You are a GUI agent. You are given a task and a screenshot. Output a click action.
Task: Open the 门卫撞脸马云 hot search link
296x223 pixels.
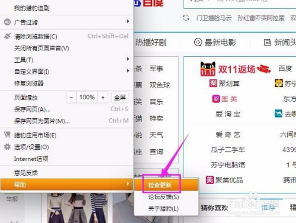(214, 18)
